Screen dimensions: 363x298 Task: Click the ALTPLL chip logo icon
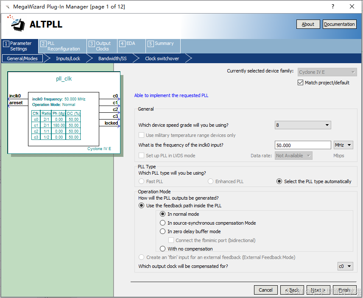click(16, 23)
